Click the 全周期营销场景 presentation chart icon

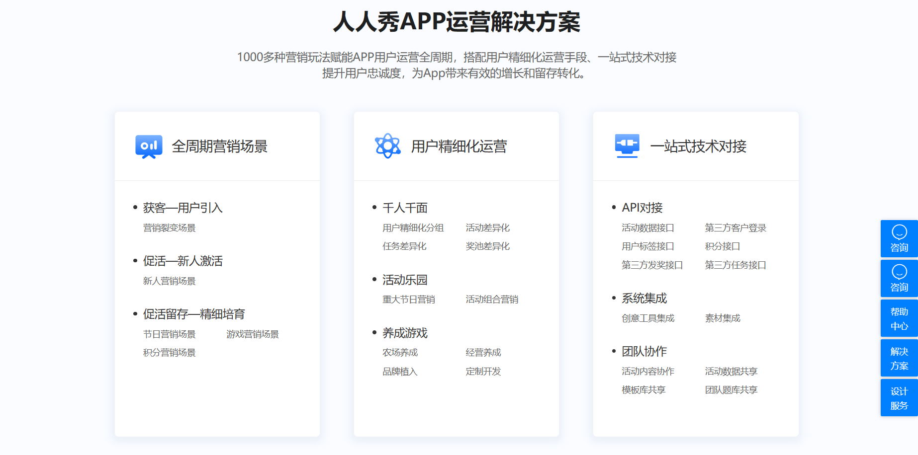[149, 147]
